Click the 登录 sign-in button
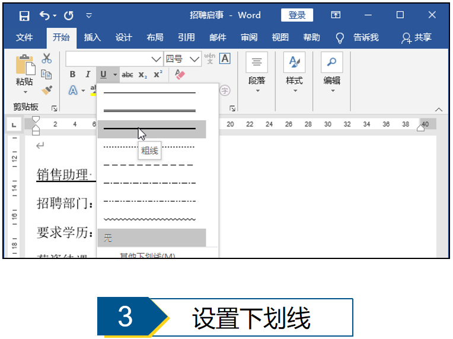The height and width of the screenshot is (339, 453). (296, 15)
